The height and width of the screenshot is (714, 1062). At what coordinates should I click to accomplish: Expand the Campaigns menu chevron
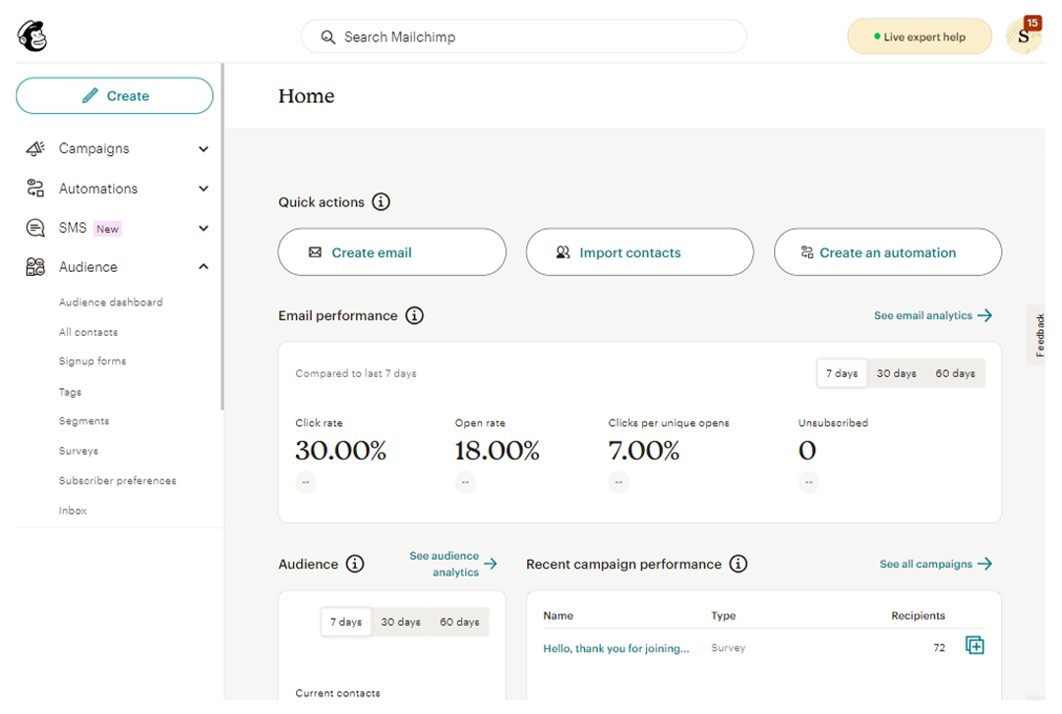204,149
